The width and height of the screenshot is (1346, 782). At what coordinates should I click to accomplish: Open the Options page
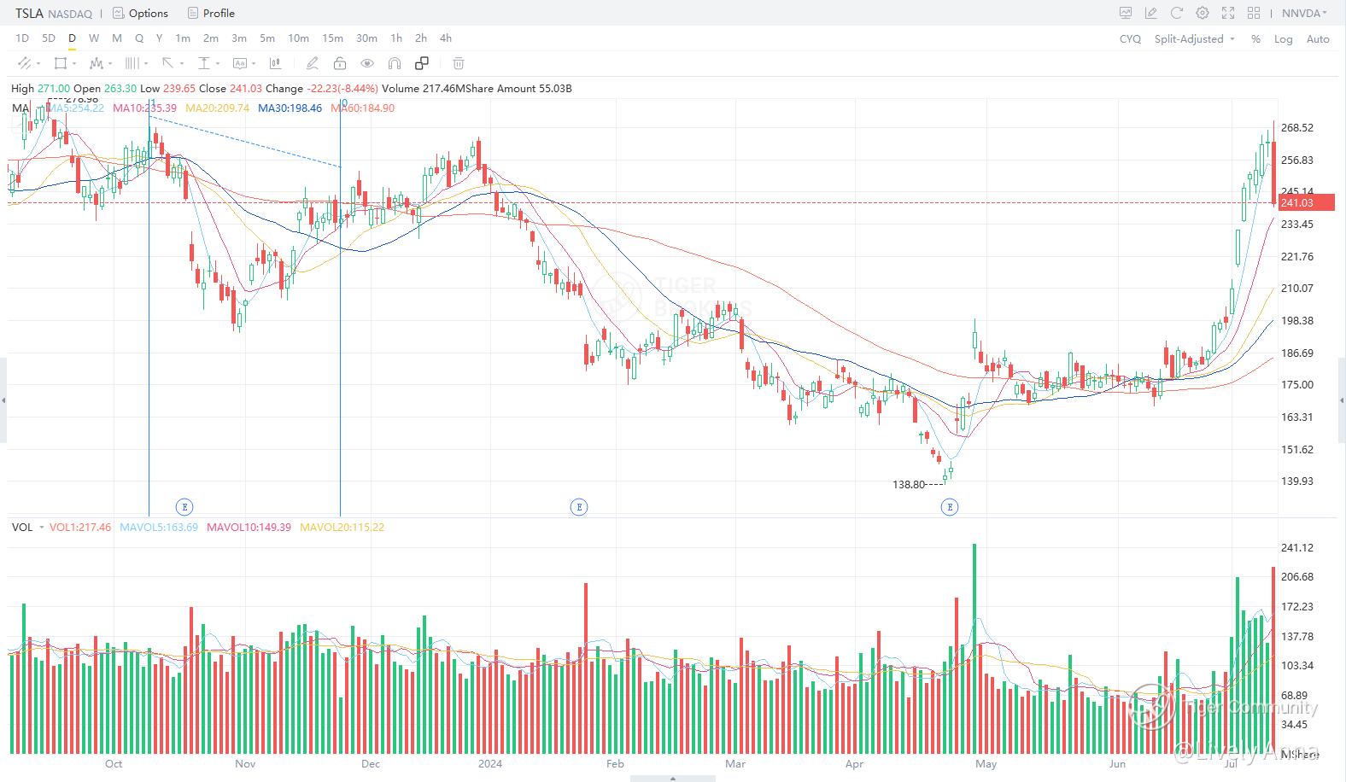(x=141, y=13)
